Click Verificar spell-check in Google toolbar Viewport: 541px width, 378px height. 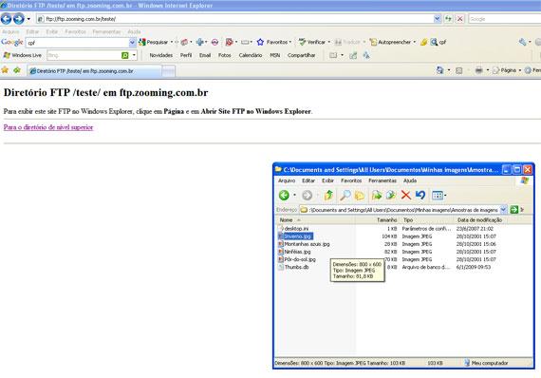click(x=312, y=42)
